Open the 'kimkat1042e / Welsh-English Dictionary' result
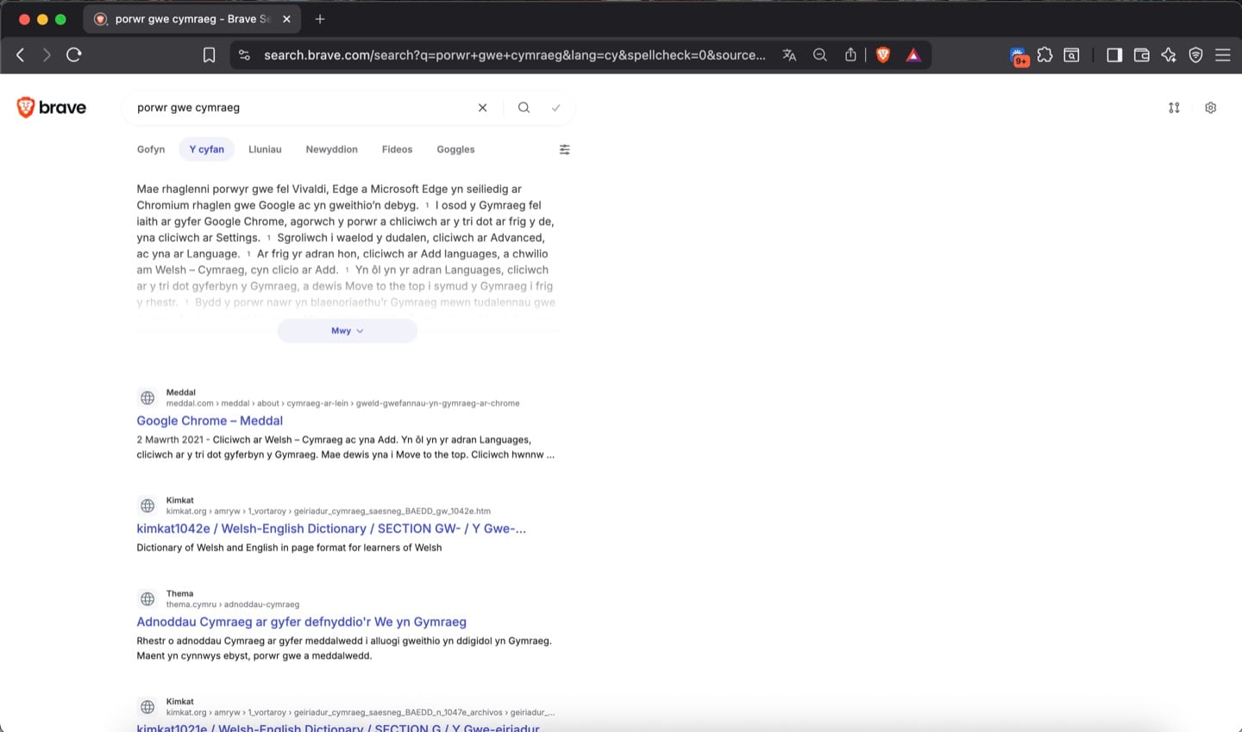The height and width of the screenshot is (732, 1242). (x=331, y=529)
